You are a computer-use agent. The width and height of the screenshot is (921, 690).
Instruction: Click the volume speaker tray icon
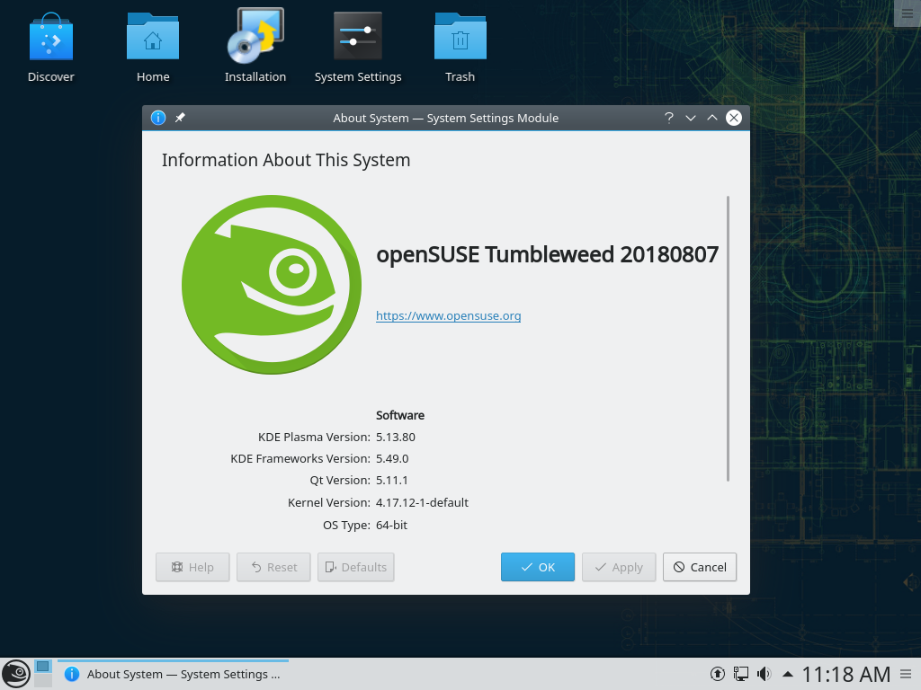pyautogui.click(x=765, y=674)
